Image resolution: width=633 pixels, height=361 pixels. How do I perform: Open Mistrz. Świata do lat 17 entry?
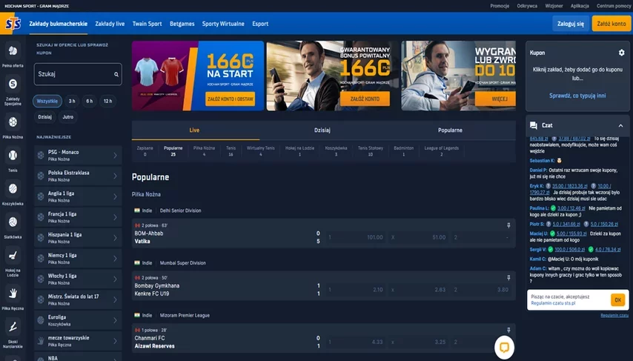(x=78, y=299)
